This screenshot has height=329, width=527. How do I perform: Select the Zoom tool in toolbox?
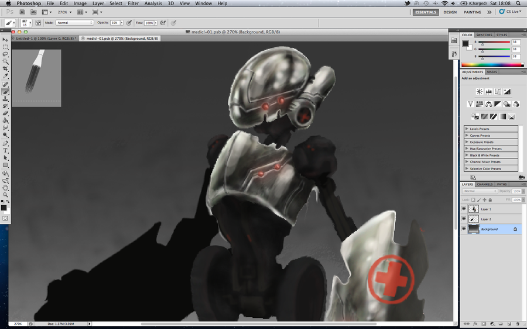click(5, 195)
